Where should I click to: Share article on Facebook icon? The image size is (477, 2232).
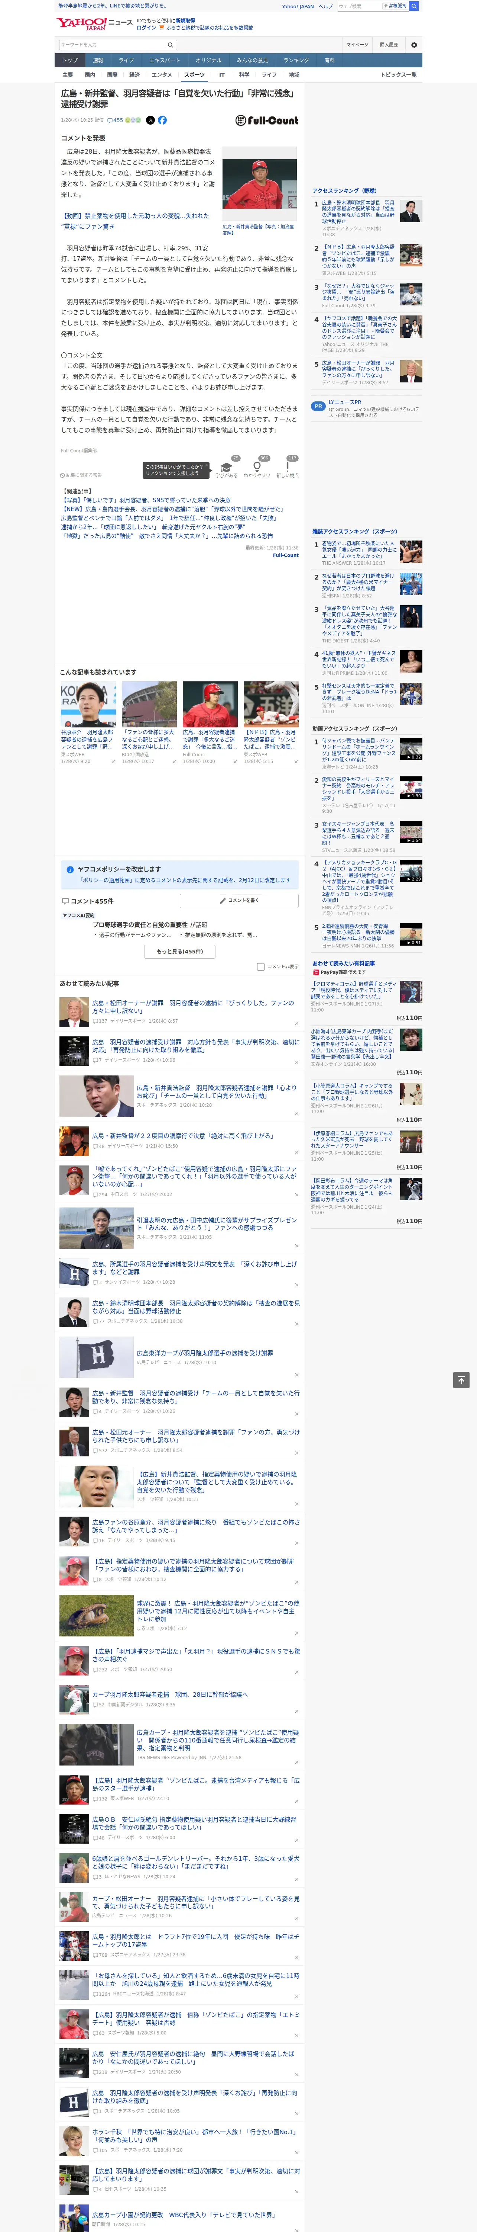click(x=162, y=121)
